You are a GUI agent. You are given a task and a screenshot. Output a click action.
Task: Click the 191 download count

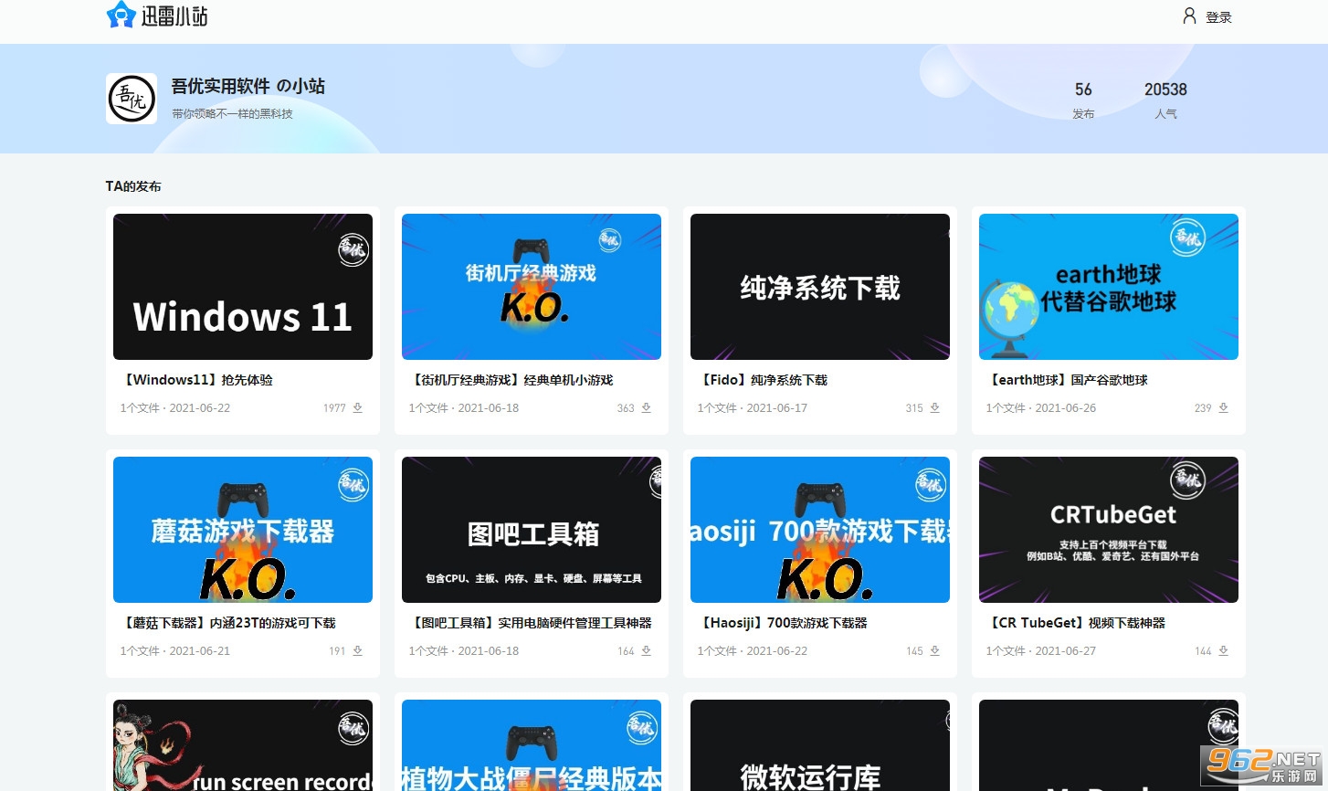337,651
